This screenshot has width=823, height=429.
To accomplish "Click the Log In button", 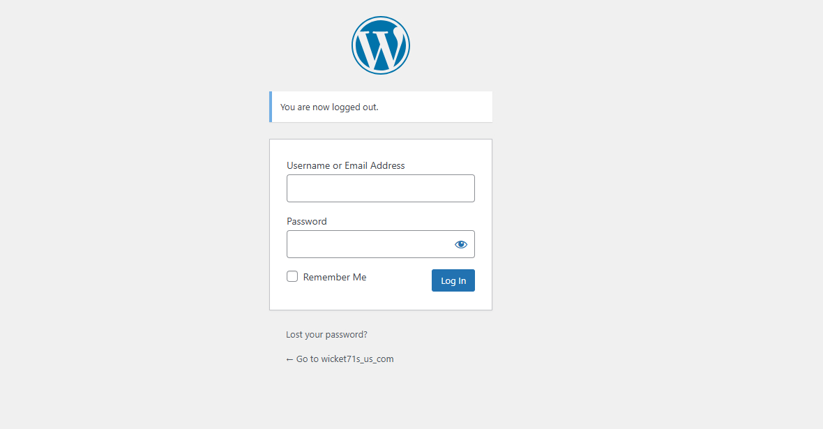I will pos(453,280).
